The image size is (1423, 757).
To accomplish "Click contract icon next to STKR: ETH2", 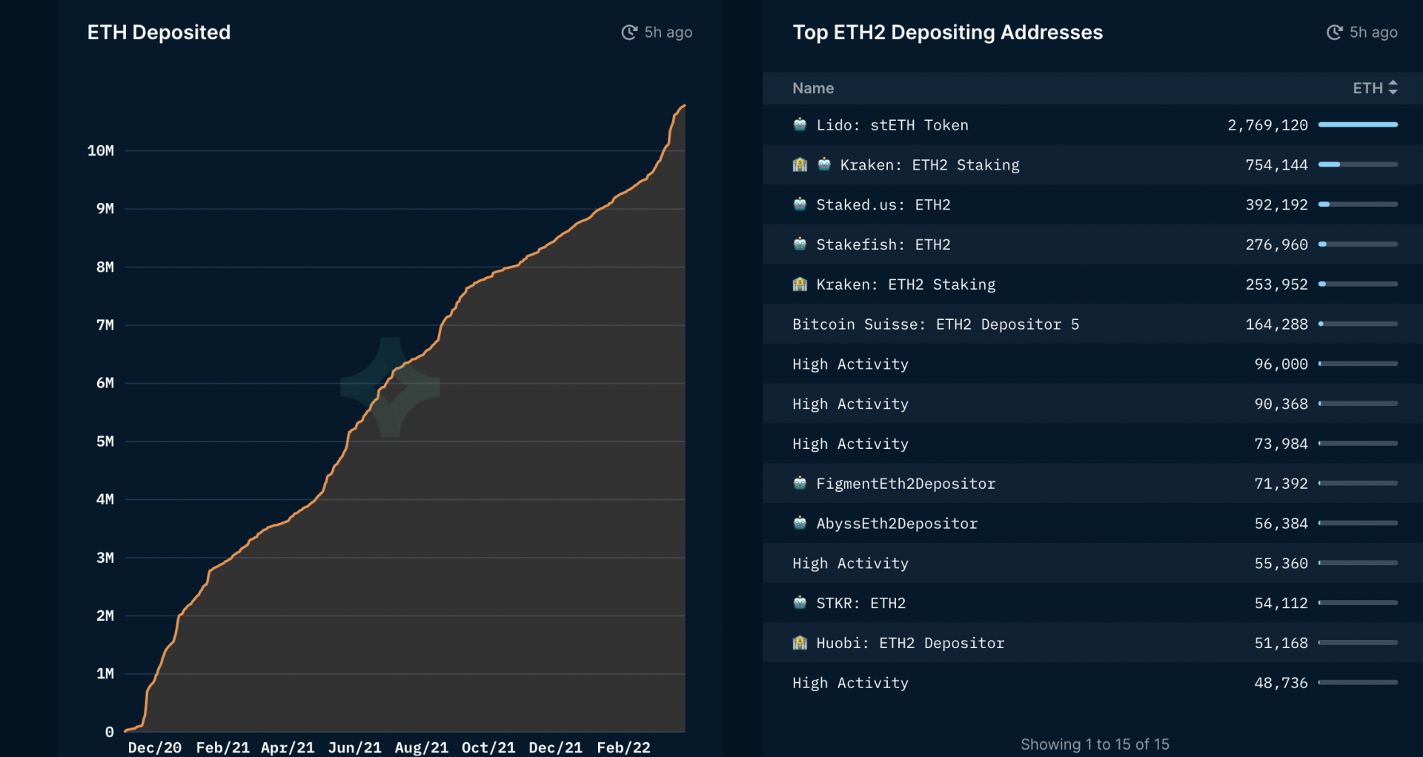I will pos(800,603).
